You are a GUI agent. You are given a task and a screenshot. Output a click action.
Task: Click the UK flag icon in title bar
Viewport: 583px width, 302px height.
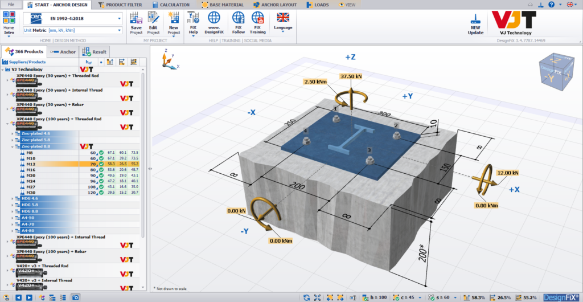click(x=569, y=5)
